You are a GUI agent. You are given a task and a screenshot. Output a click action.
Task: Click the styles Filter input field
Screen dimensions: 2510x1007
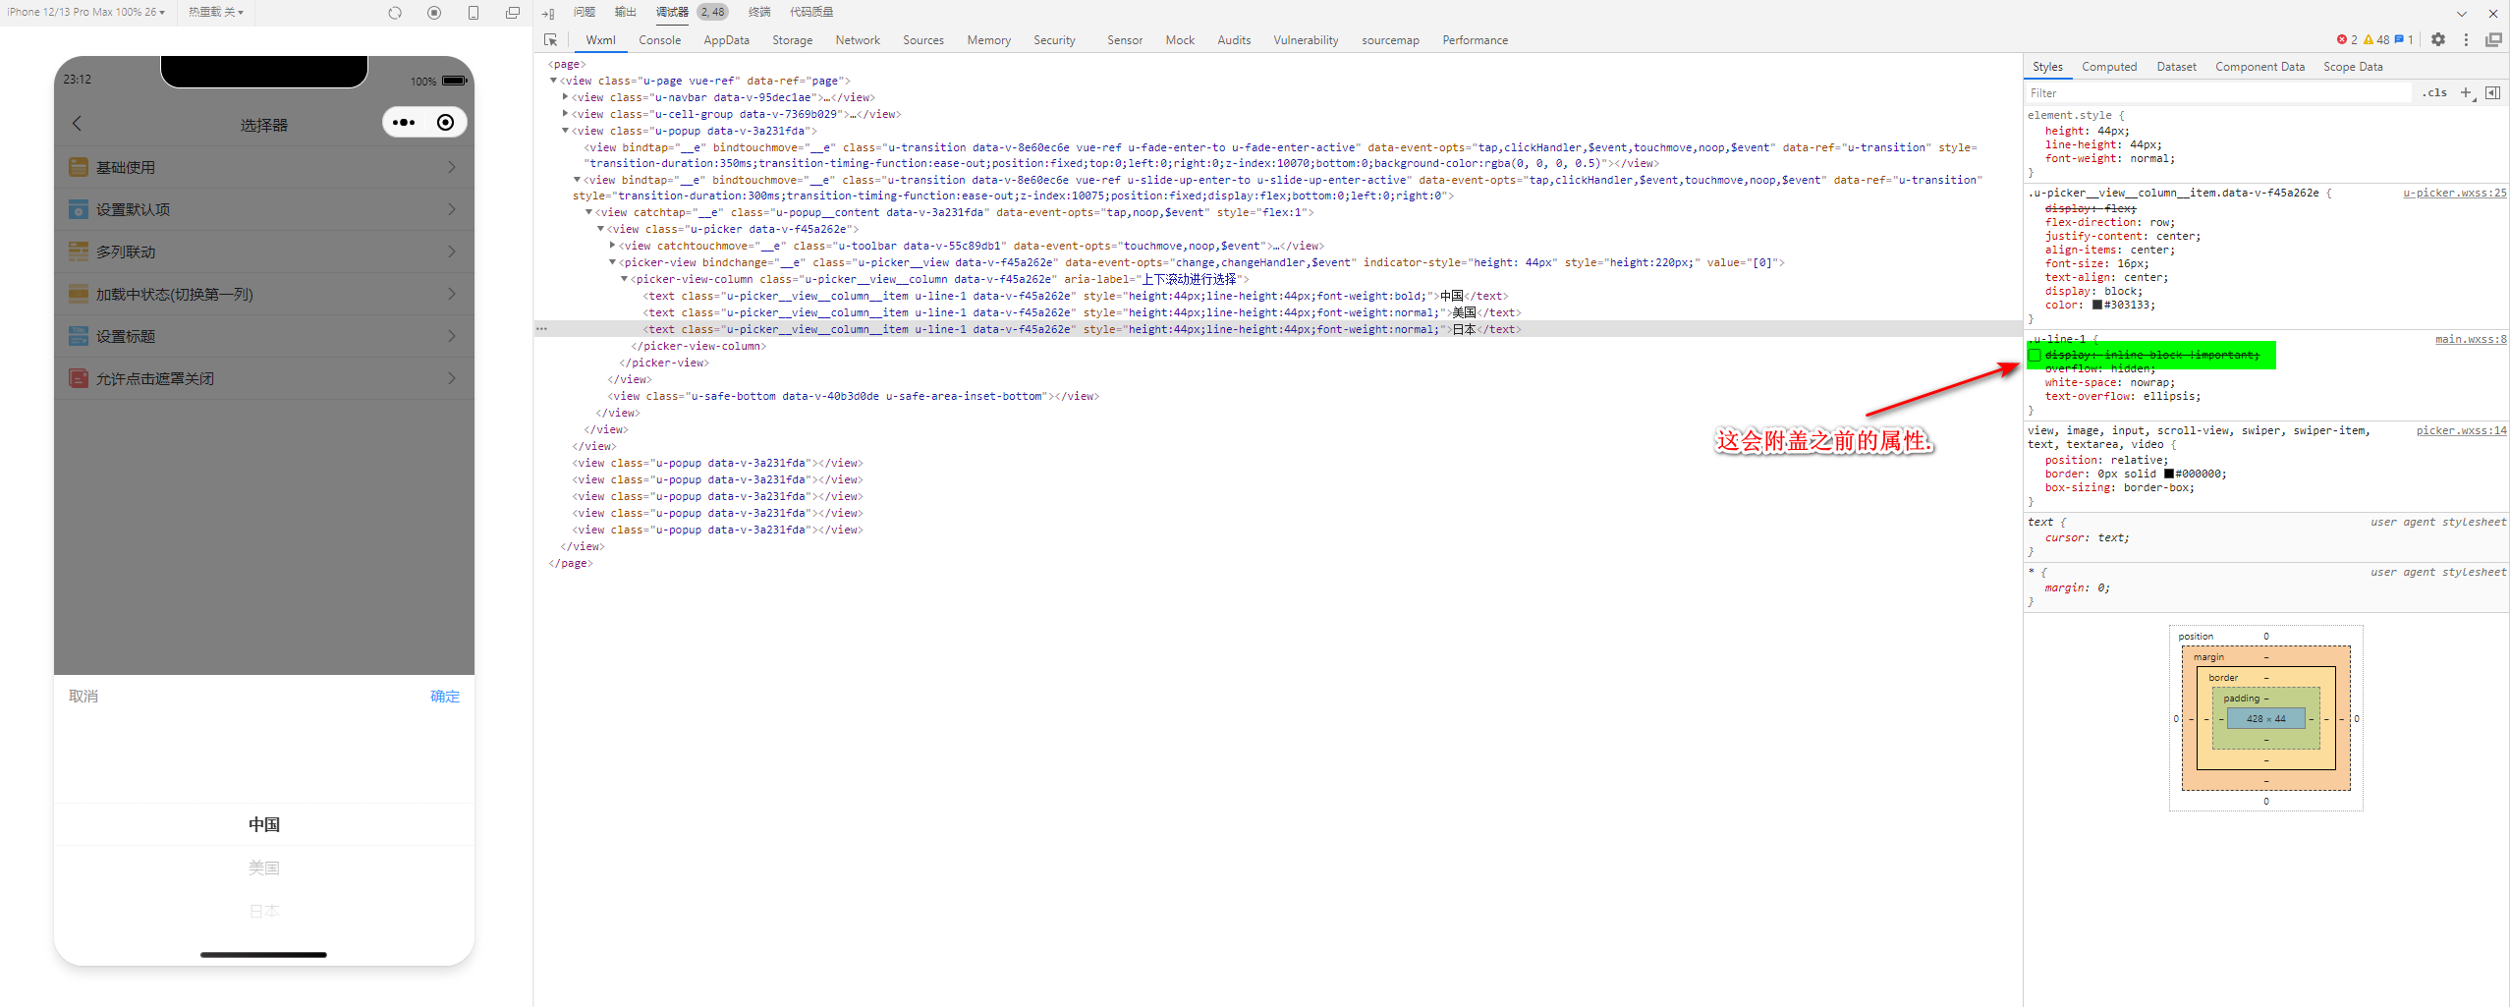2218,93
